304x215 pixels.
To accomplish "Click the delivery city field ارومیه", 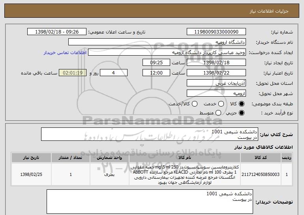I will (x=216, y=93).
